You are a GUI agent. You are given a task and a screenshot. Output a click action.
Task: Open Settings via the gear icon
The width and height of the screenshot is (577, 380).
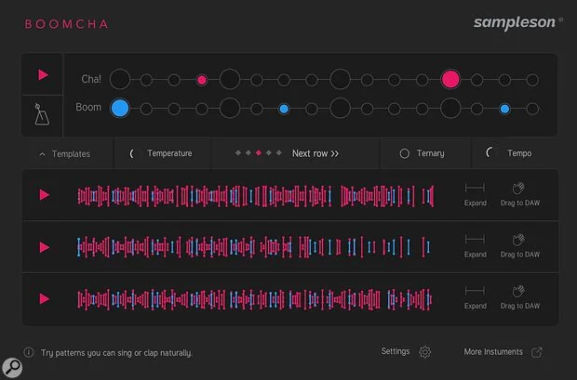click(x=424, y=352)
